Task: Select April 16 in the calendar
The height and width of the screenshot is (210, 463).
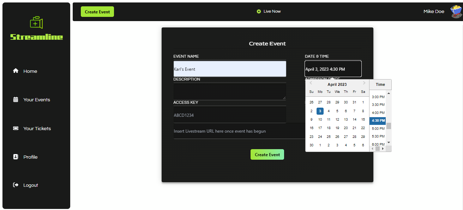Action: (311, 128)
